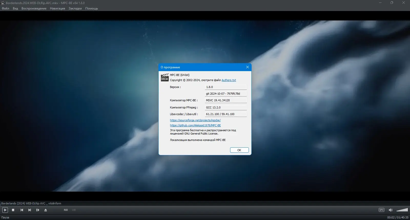Open the Закладки menu
This screenshot has width=410, height=220.
point(75,8)
